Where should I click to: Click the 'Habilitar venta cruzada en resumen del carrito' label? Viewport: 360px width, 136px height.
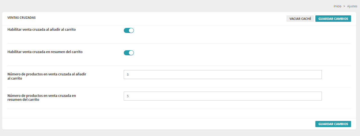click(x=45, y=52)
